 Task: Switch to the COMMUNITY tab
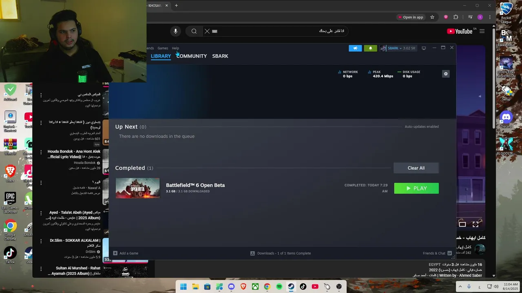click(192, 56)
